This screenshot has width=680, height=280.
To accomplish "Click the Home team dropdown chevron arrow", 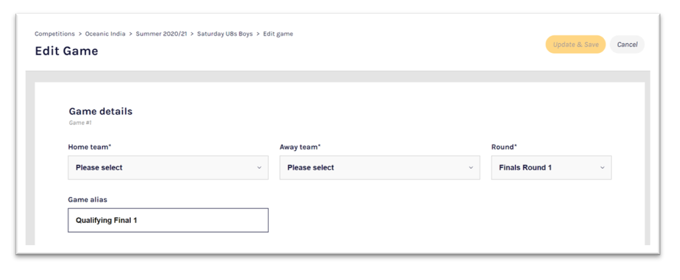I will tap(259, 168).
